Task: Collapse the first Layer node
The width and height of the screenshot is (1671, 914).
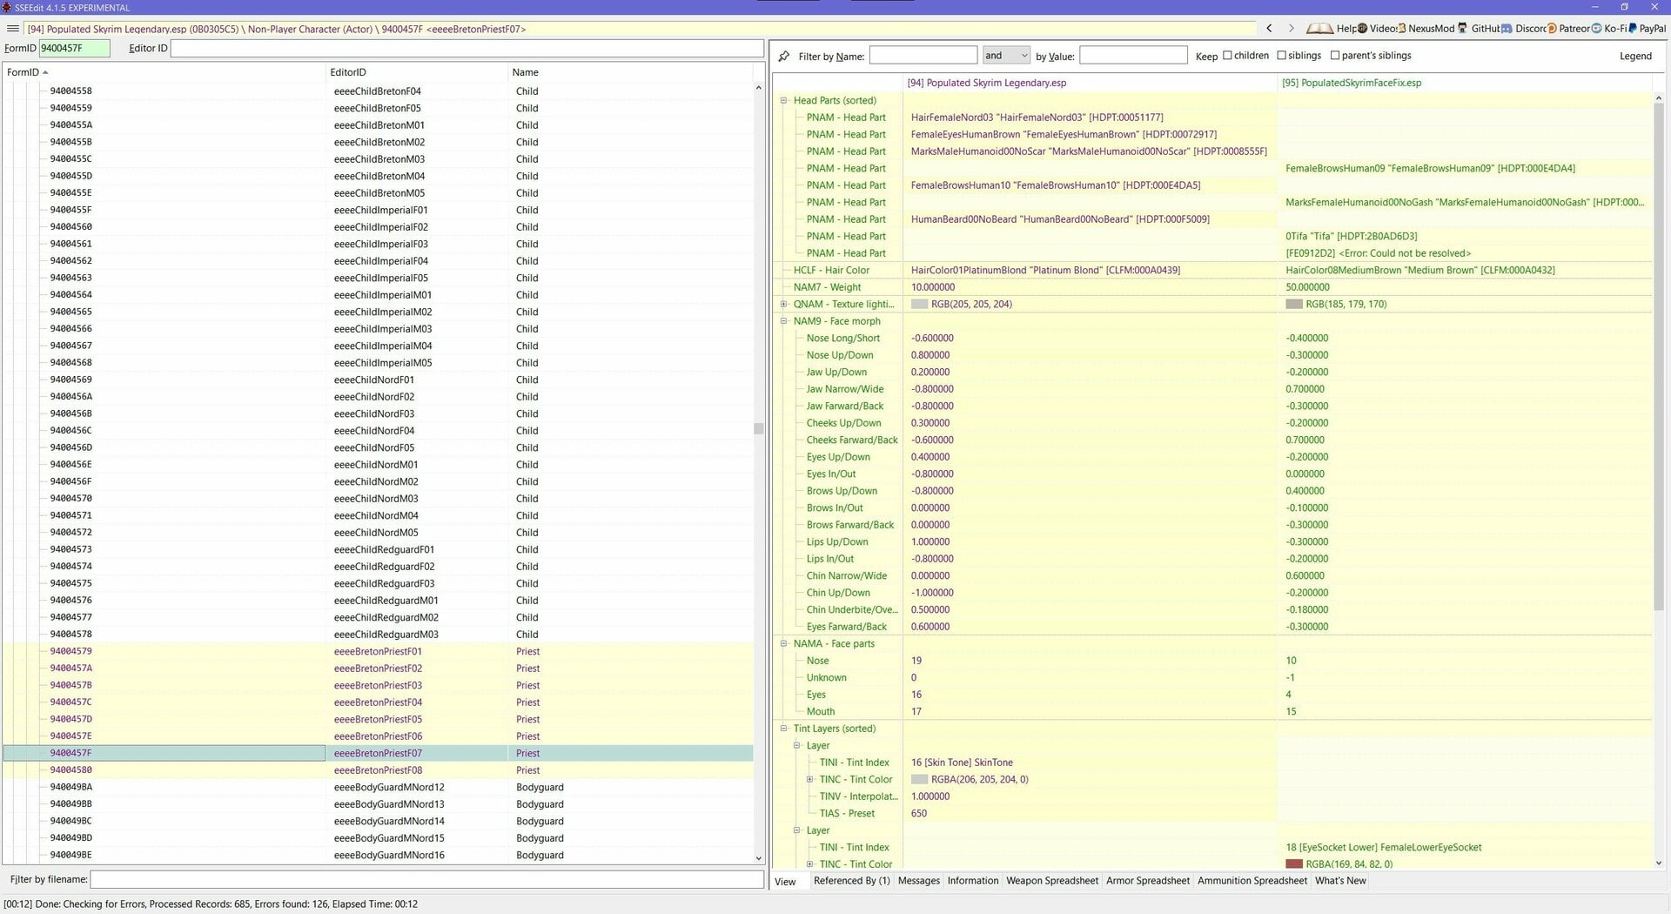Action: [796, 746]
